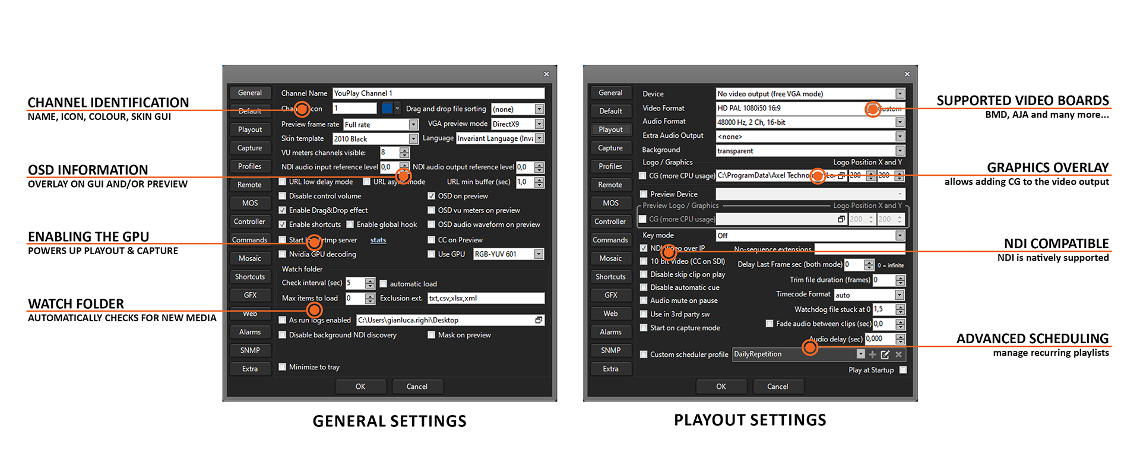The height and width of the screenshot is (475, 1140).
Task: Uncheck OSD on preview
Action: pos(432,196)
